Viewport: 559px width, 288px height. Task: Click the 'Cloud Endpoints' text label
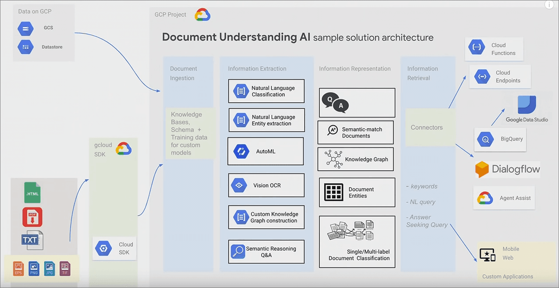(508, 76)
